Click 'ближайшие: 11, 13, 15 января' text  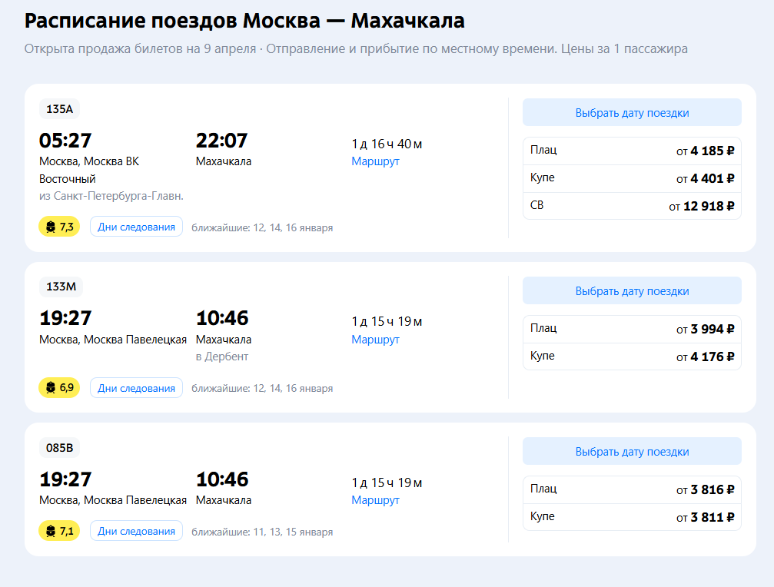262,532
